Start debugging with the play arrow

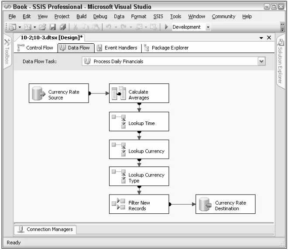tap(166, 27)
